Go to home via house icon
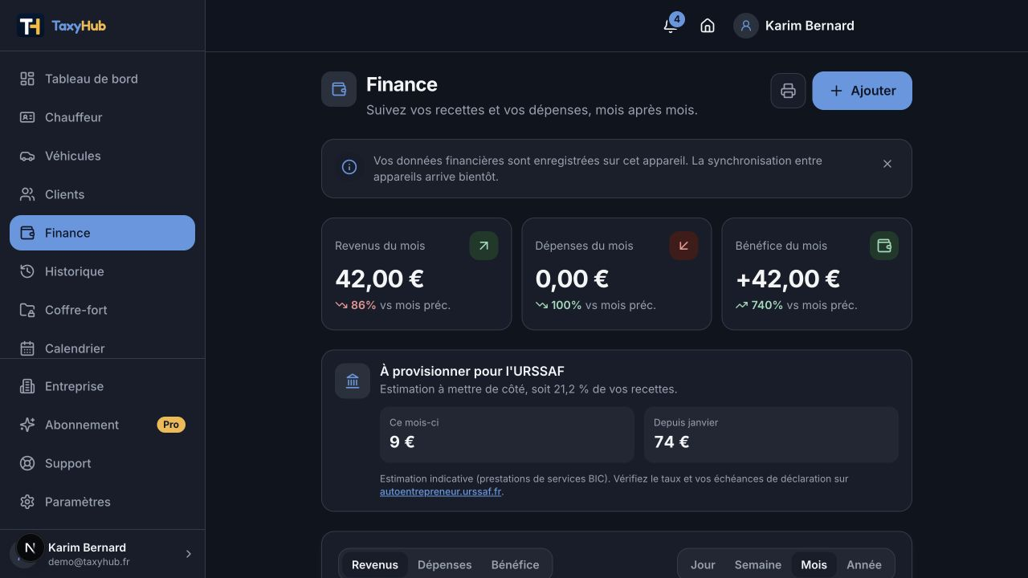Screen dimensions: 1028x578 [708, 26]
